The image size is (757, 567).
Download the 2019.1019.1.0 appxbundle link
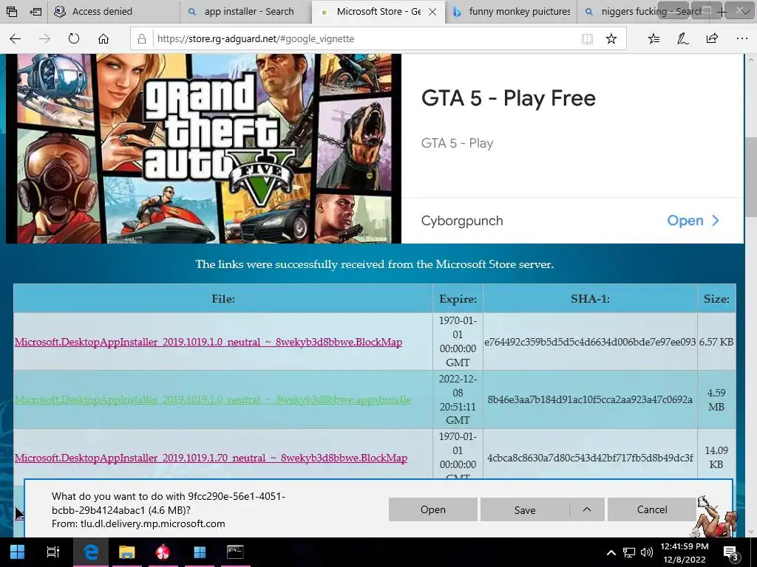(213, 399)
